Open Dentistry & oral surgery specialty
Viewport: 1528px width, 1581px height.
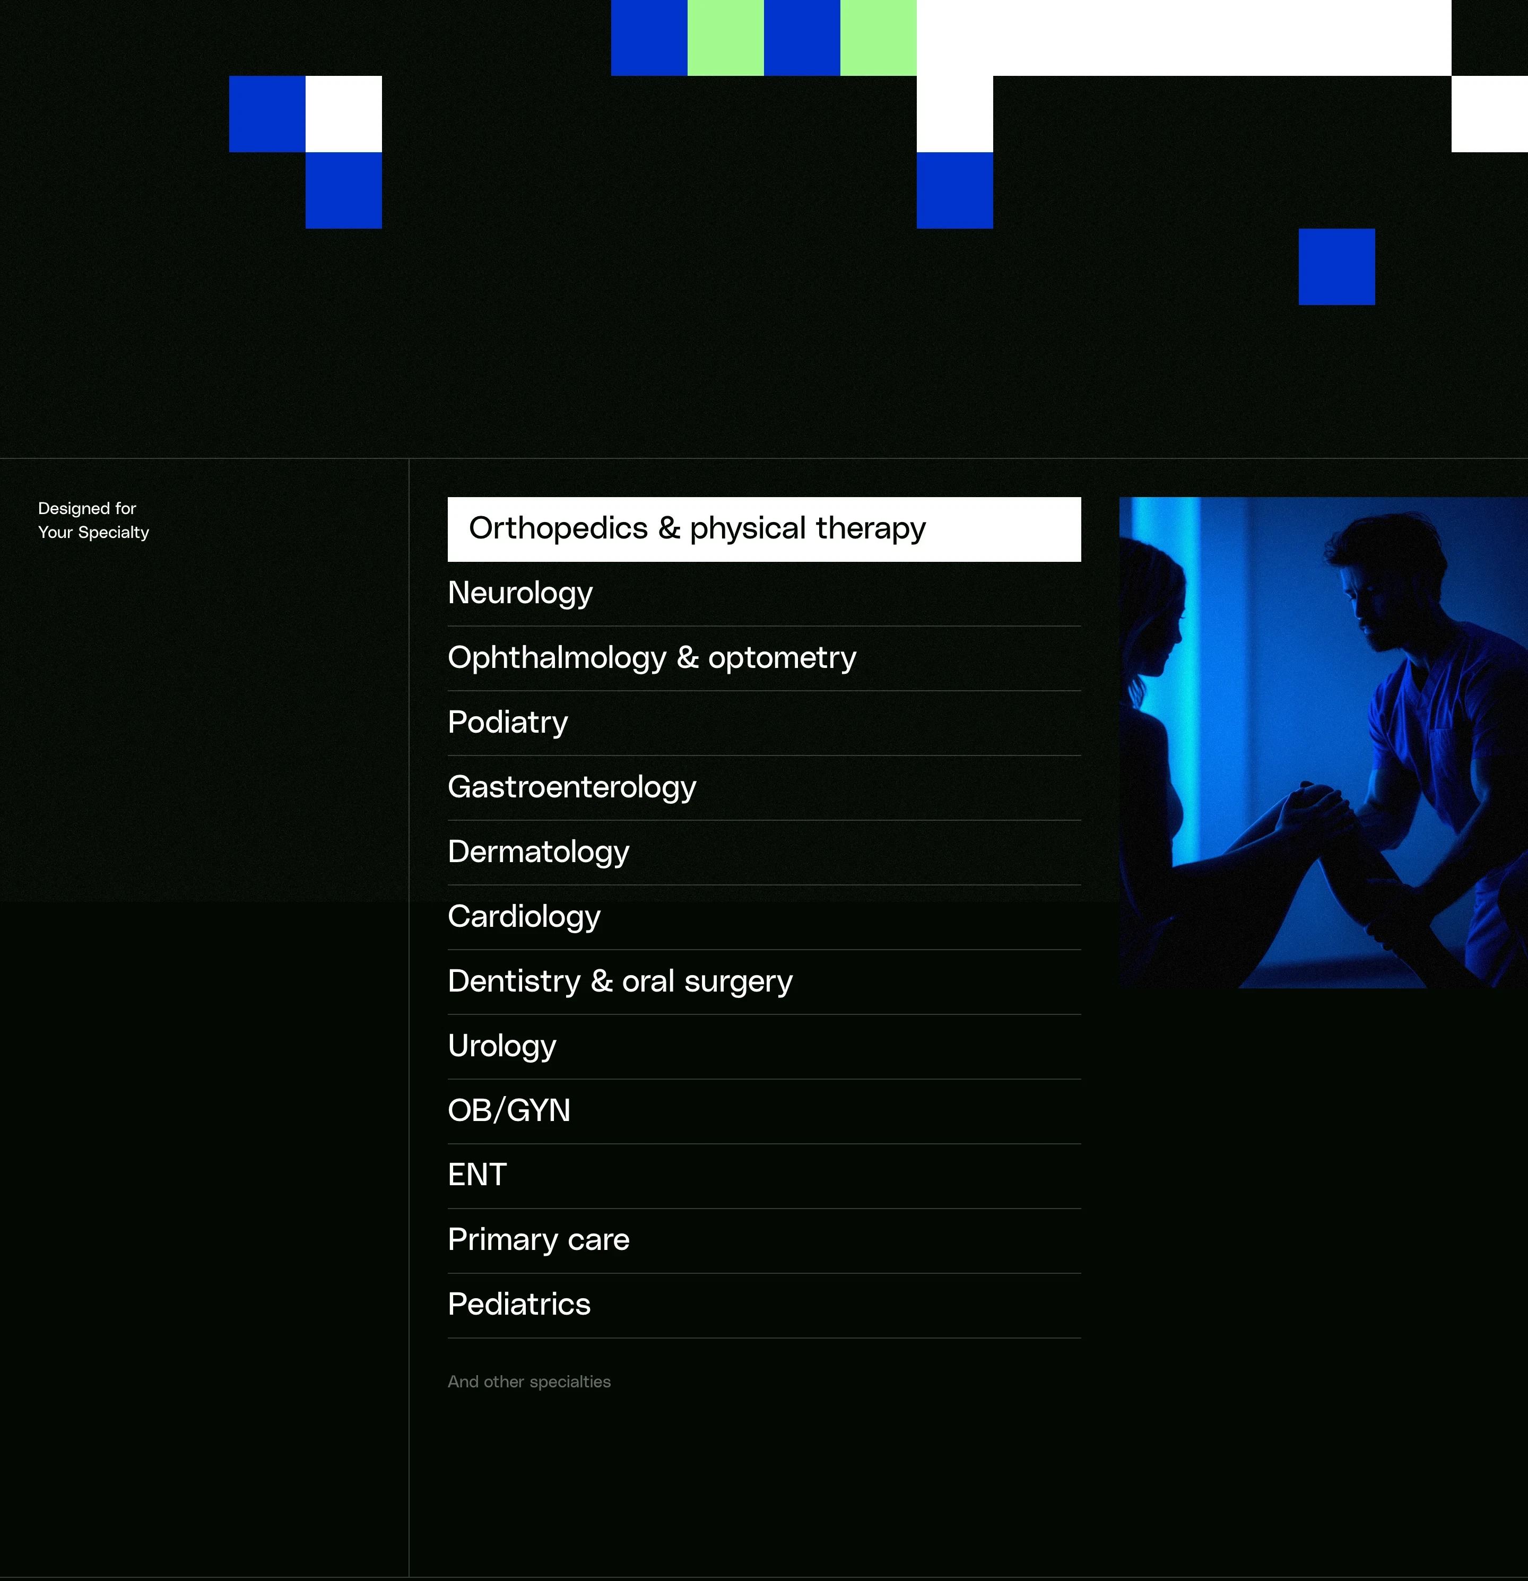pyautogui.click(x=620, y=981)
